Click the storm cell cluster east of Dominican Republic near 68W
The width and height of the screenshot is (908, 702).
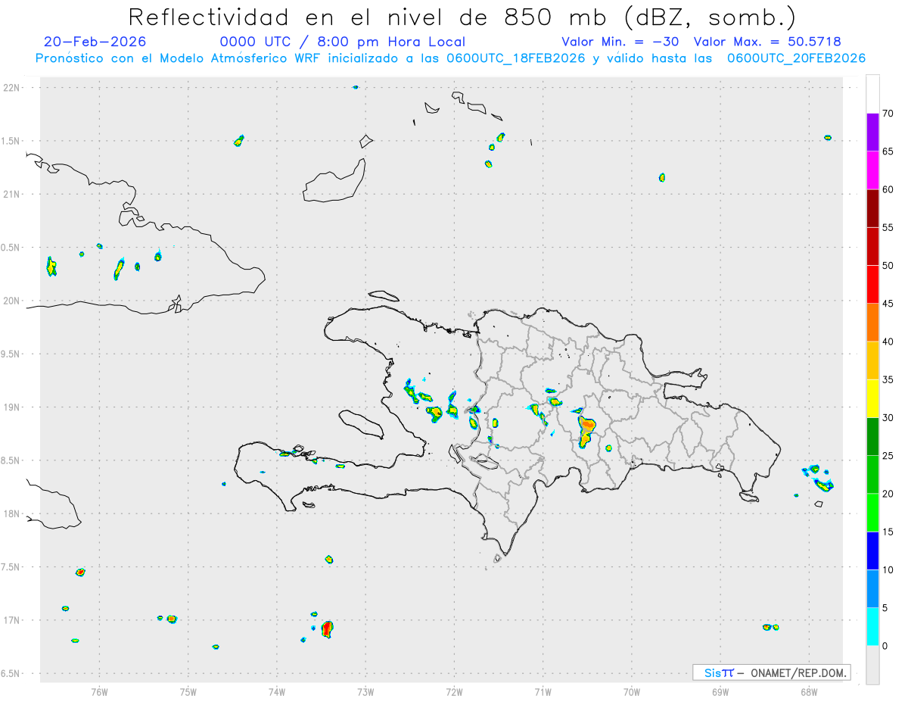coord(819,478)
